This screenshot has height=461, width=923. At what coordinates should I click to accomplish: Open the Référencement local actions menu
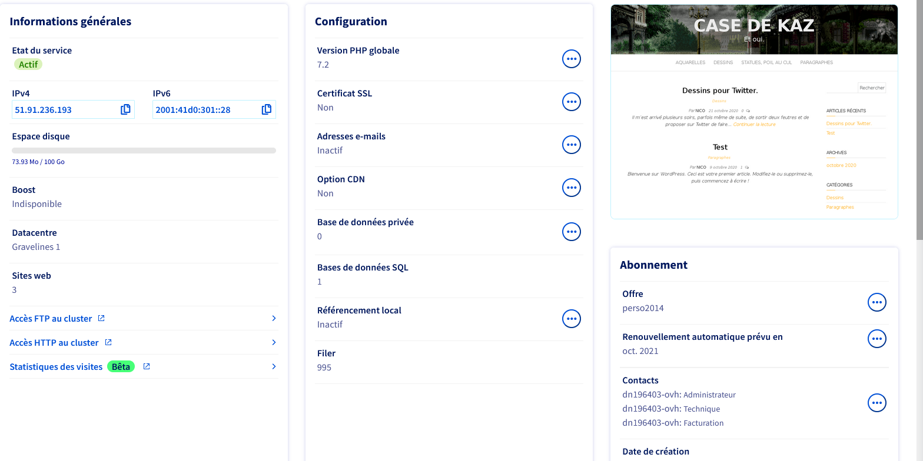click(x=571, y=319)
